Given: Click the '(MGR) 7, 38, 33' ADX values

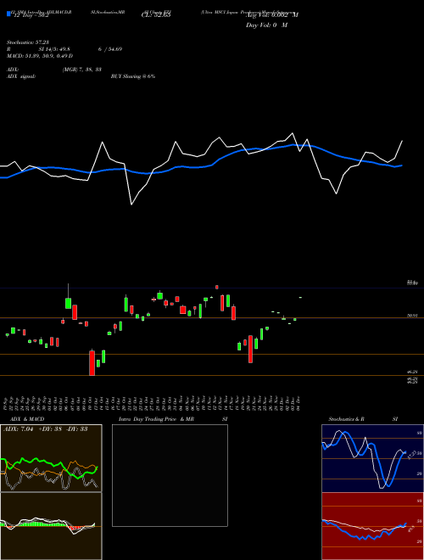Looking at the screenshot, I should 81,70.
